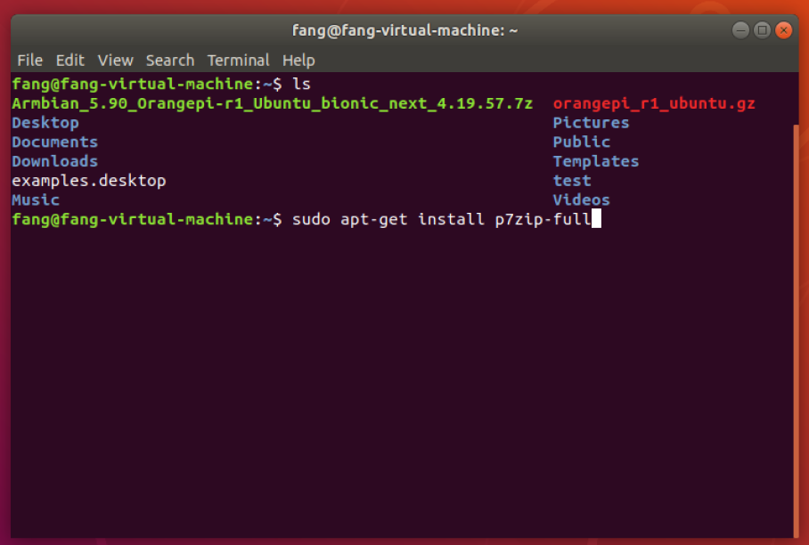Click the Downloads directory name

tap(54, 161)
